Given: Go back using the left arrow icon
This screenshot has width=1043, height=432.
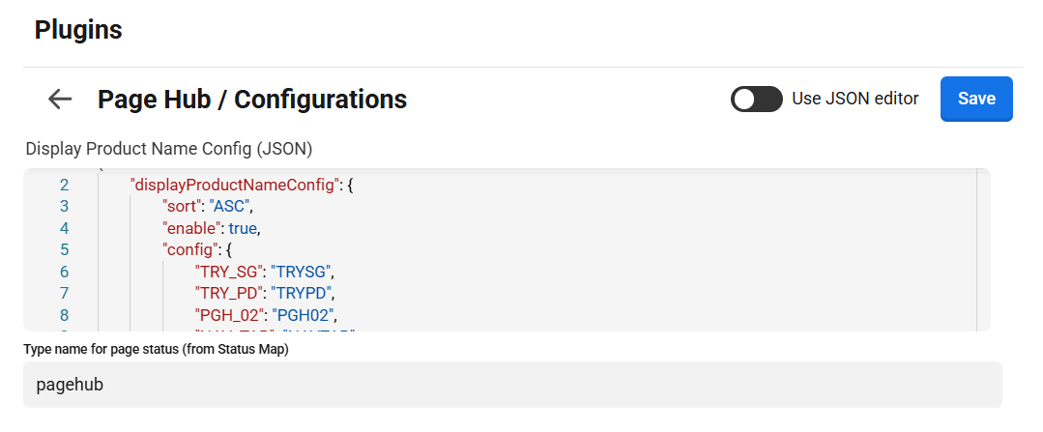Looking at the screenshot, I should click(x=60, y=99).
